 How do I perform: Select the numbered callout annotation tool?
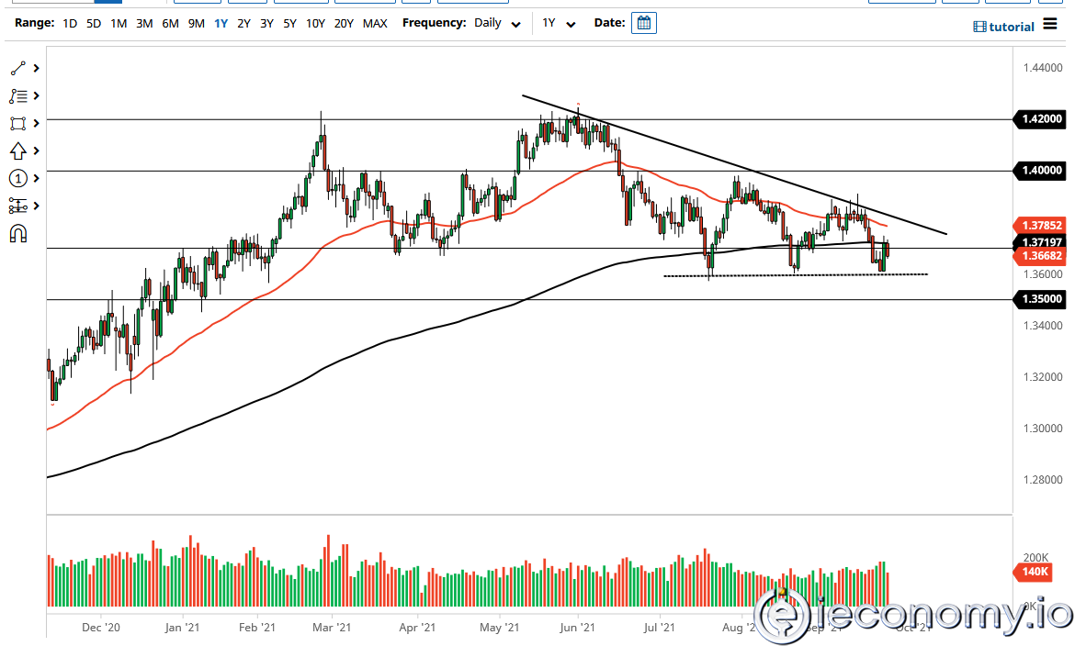click(x=17, y=178)
